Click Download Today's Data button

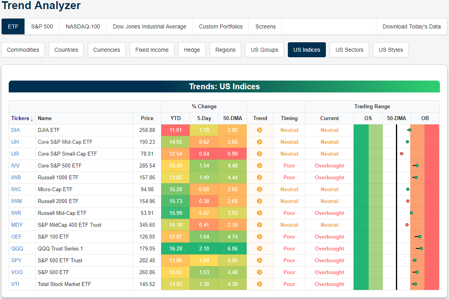tap(411, 26)
